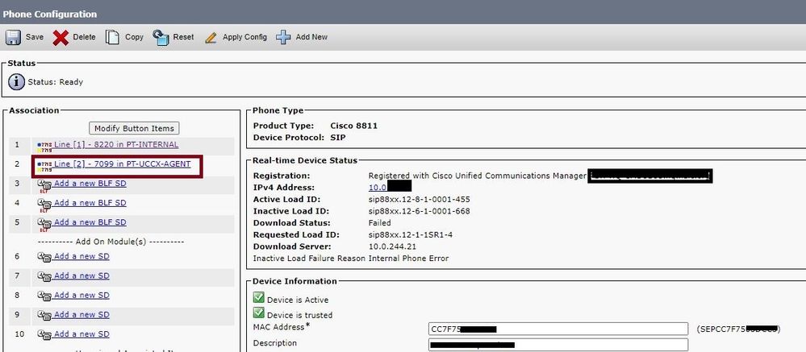Click Add a new BLF SD on button 3
The image size is (806, 352).
point(90,183)
